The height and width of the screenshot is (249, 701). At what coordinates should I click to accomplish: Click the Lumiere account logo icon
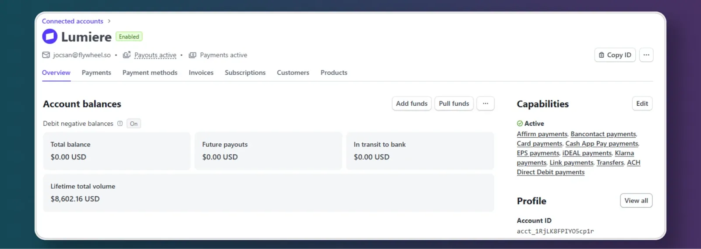pyautogui.click(x=50, y=36)
